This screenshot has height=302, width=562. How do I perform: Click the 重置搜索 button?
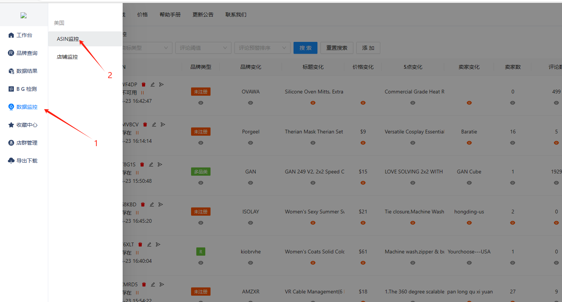pos(337,48)
